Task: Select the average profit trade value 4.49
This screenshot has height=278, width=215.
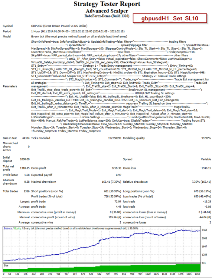Action: point(118,207)
